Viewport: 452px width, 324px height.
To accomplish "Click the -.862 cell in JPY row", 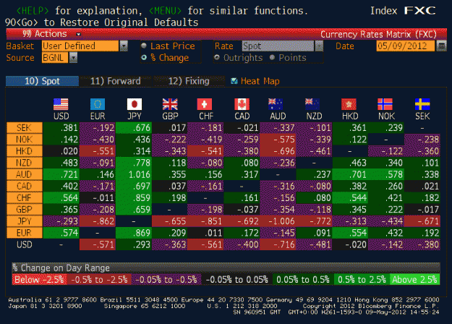I will (x=98, y=221).
